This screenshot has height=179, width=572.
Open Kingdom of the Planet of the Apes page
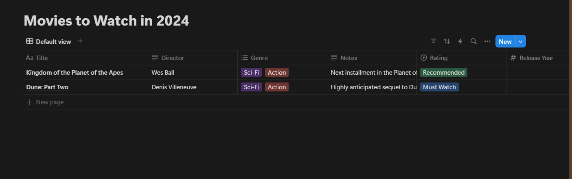(x=75, y=73)
